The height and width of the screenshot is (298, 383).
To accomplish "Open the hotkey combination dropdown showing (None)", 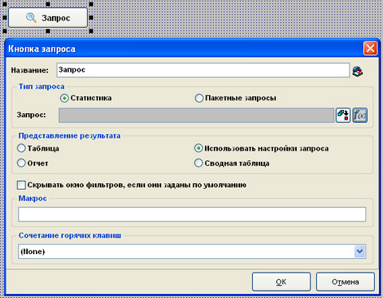I will (x=192, y=251).
